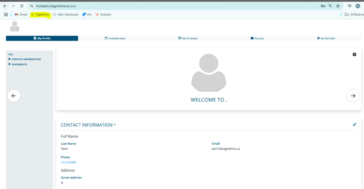Viewport: 364px width, 189px height.
Task: Jump to TOP in the sidebar
Action: tap(11, 54)
